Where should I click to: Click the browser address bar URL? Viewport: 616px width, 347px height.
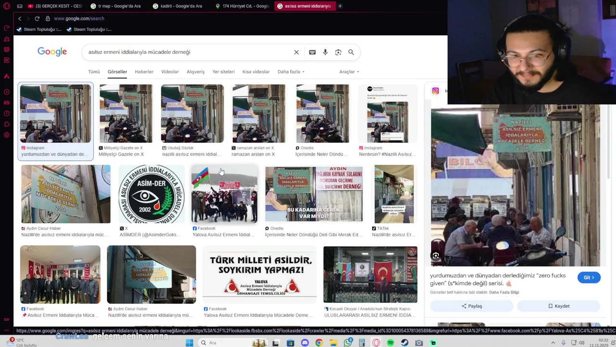click(x=79, y=18)
